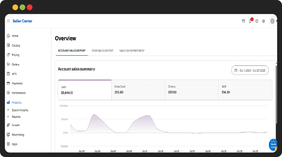
Task: Open the help question mark icon
Action: [x=257, y=21]
